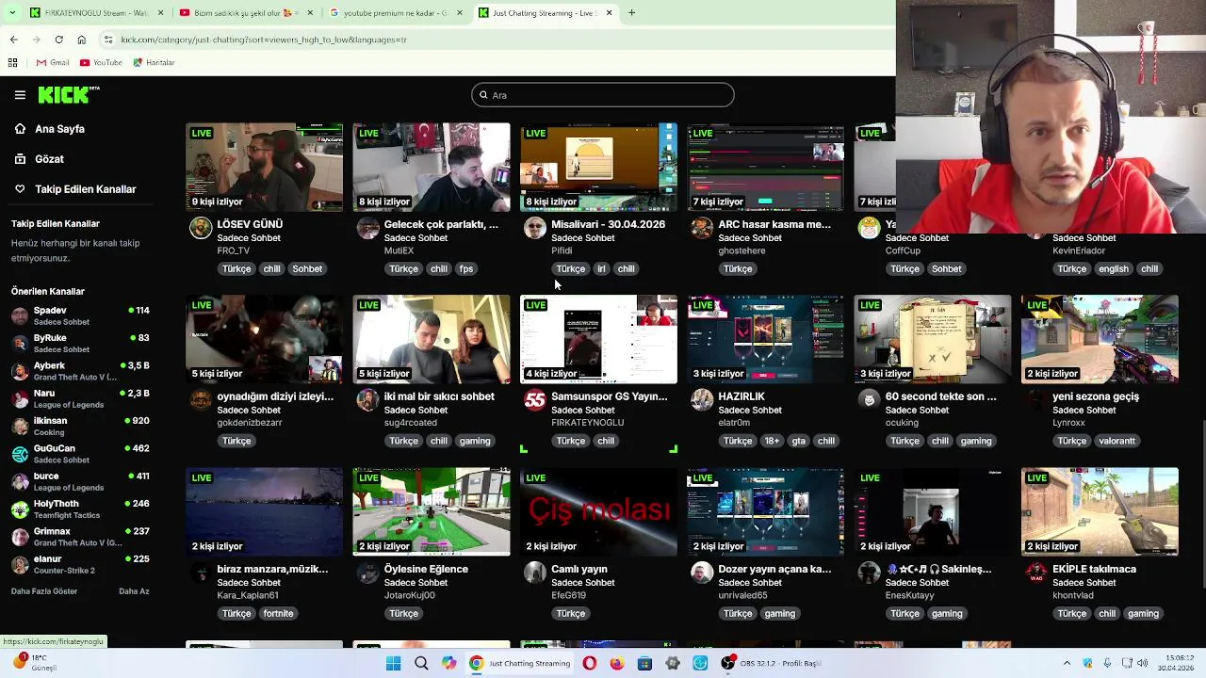
Task: Click Spadev avatar in recommended channels
Action: click(x=20, y=315)
